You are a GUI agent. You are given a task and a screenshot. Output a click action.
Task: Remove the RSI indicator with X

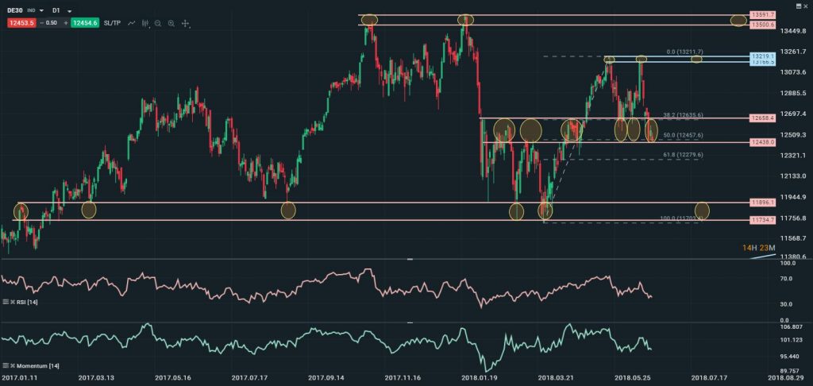coord(13,302)
